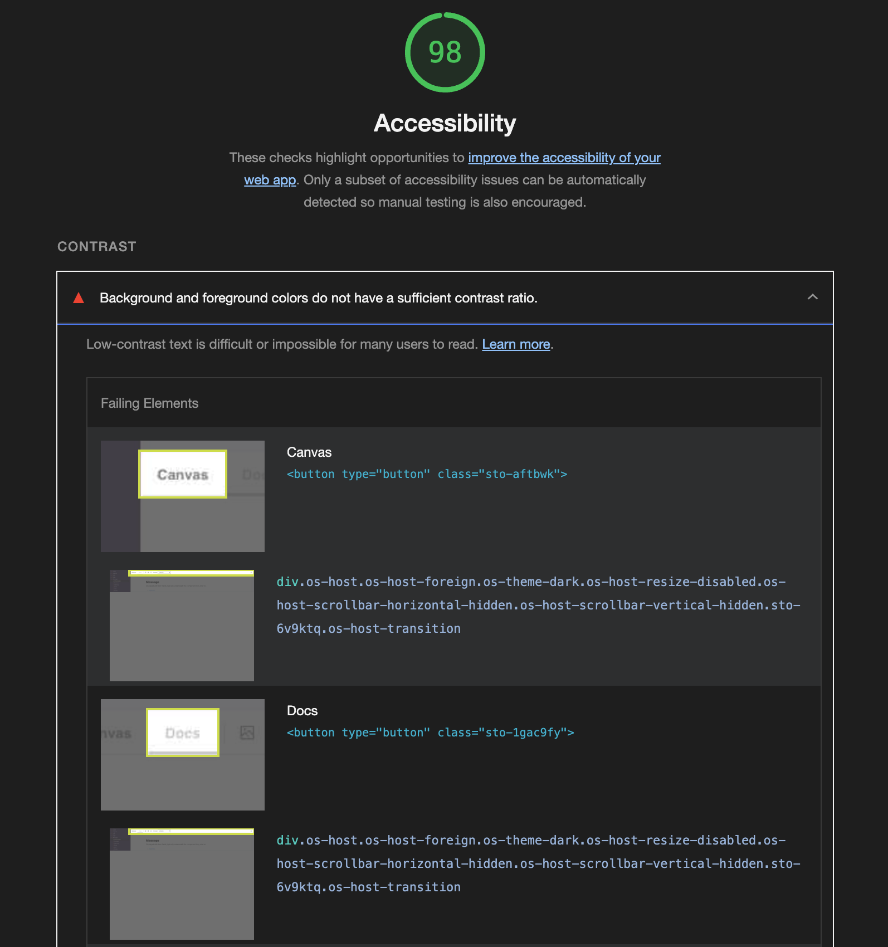888x947 pixels.
Task: Open the Learn more link
Action: [x=516, y=344]
